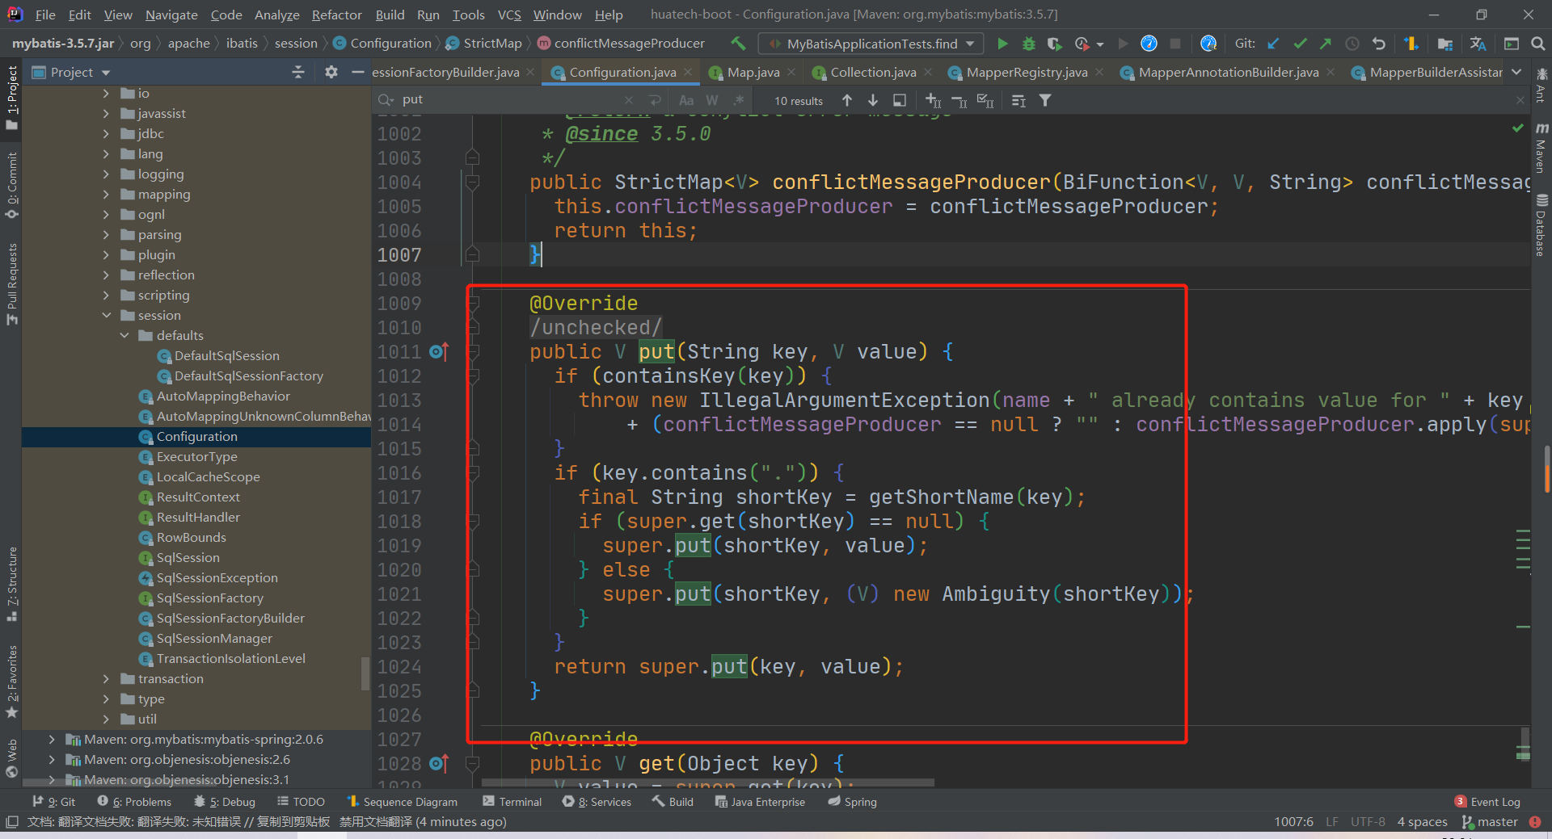
Task: Run with coverage shield icon
Action: [x=1054, y=44]
